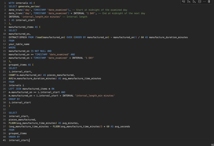
Task: Click the last line 'interval_start;'
Action: coord(19,140)
